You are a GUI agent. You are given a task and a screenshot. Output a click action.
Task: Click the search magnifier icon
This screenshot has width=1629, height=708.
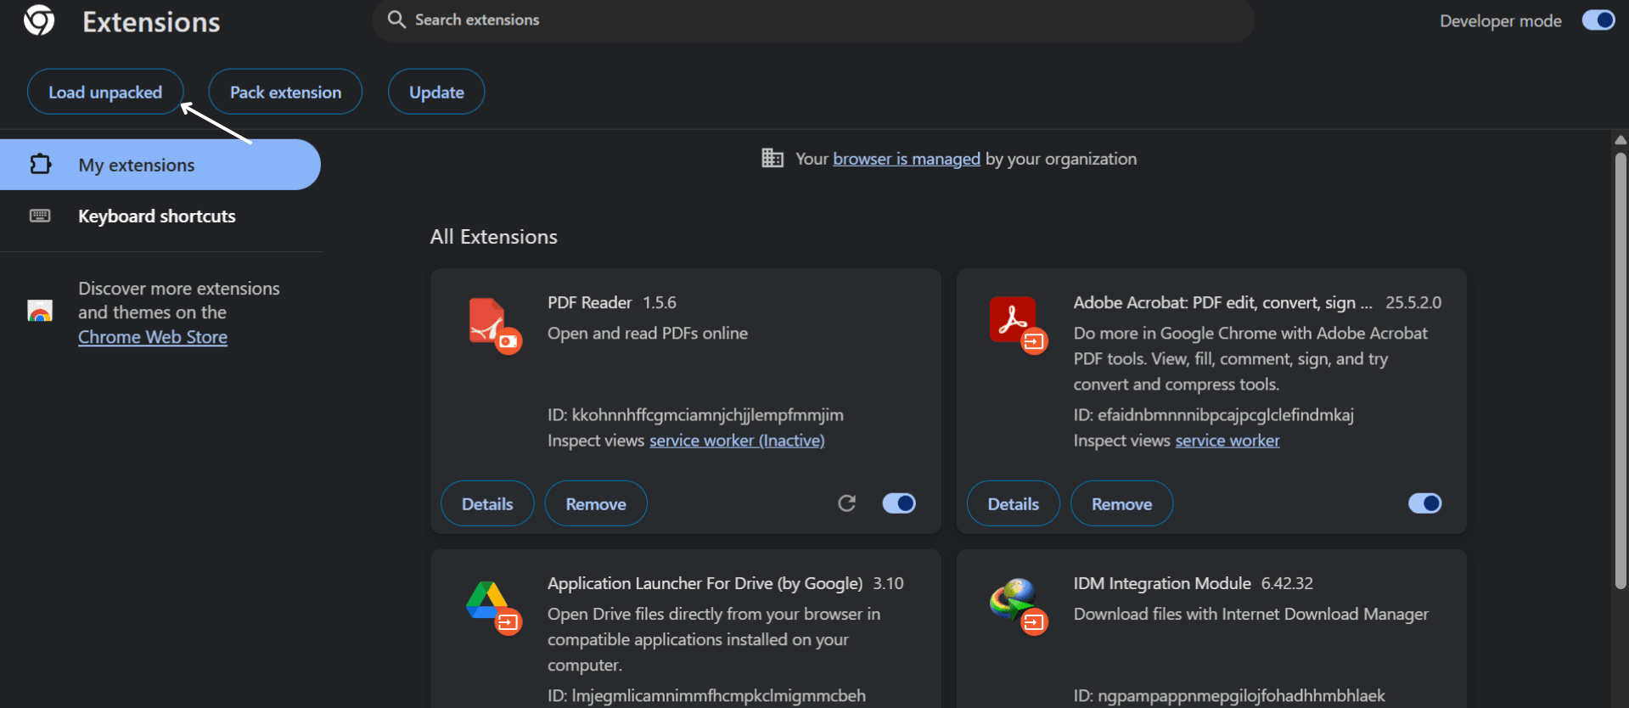pos(396,20)
